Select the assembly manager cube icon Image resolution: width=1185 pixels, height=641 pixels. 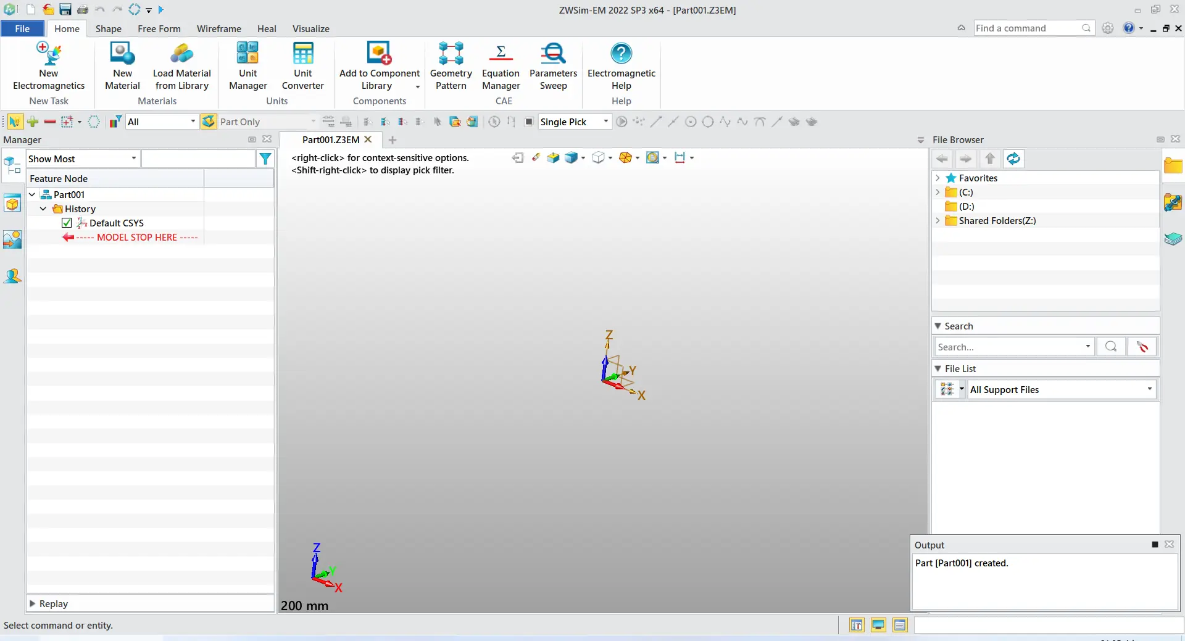point(12,202)
